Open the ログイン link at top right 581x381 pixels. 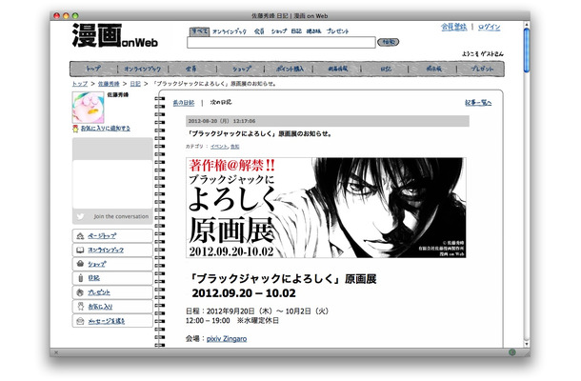(490, 27)
